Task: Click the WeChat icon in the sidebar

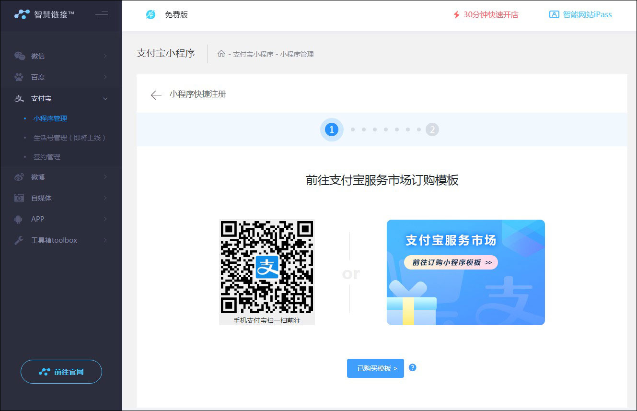Action: click(x=19, y=56)
